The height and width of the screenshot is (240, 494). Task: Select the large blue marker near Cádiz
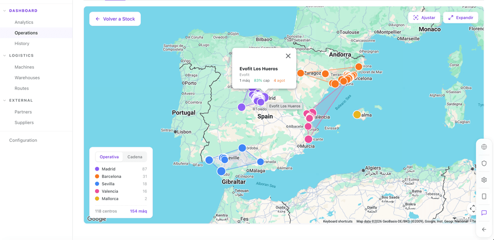[221, 171]
